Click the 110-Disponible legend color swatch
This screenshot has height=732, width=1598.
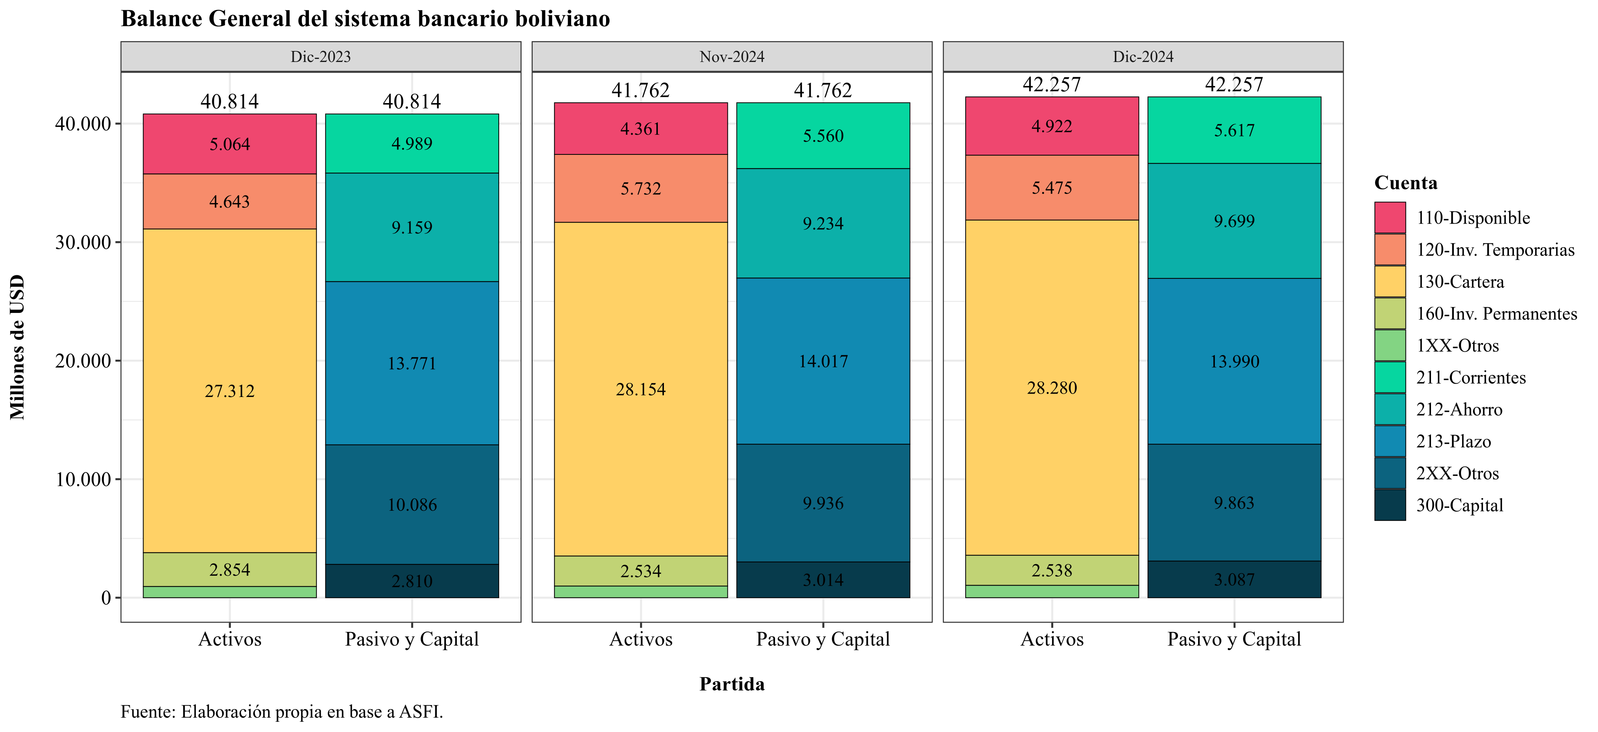click(x=1389, y=218)
